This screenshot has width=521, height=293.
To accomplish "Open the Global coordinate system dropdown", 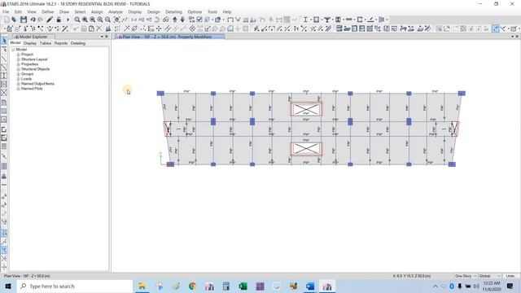I will pos(489,276).
